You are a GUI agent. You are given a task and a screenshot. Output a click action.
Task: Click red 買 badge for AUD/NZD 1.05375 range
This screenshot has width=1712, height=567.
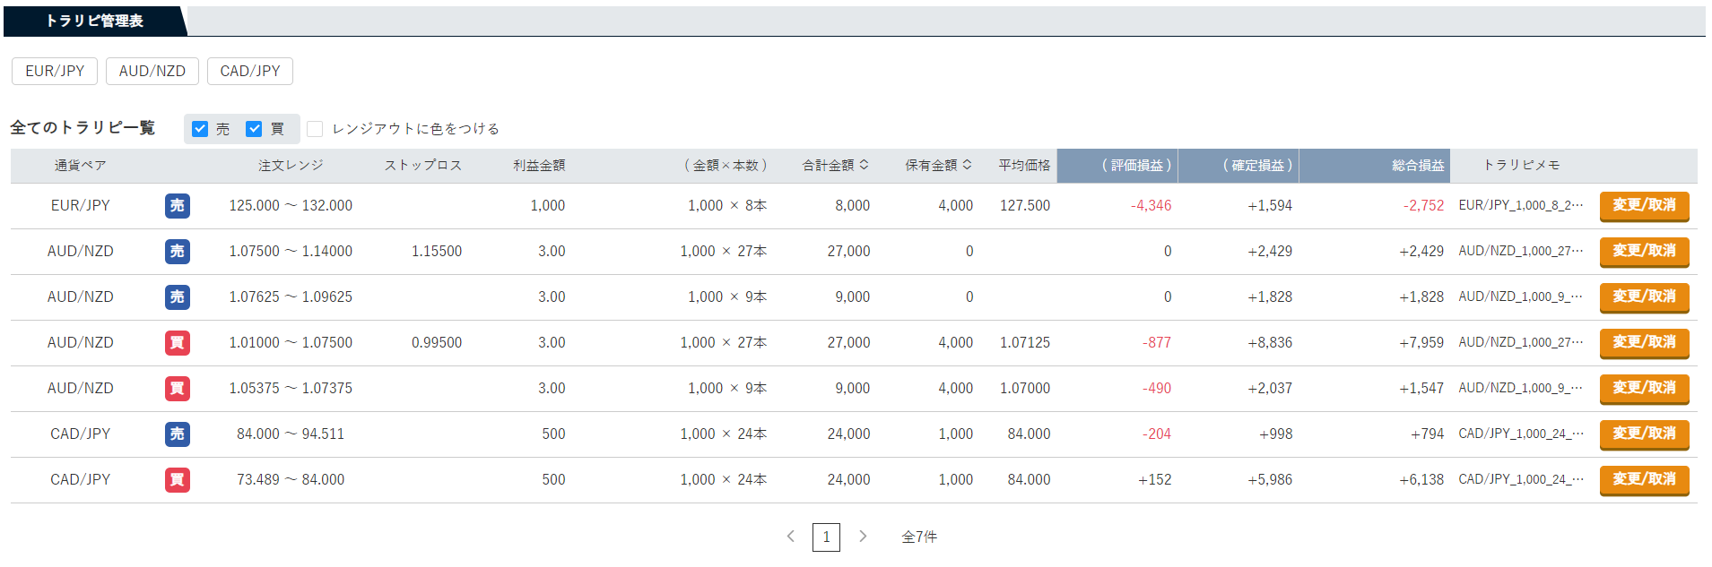pos(178,389)
